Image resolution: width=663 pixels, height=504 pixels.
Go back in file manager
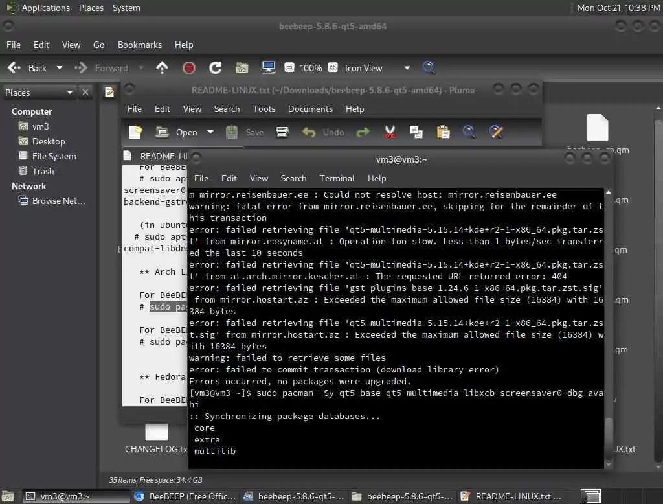pyautogui.click(x=27, y=68)
